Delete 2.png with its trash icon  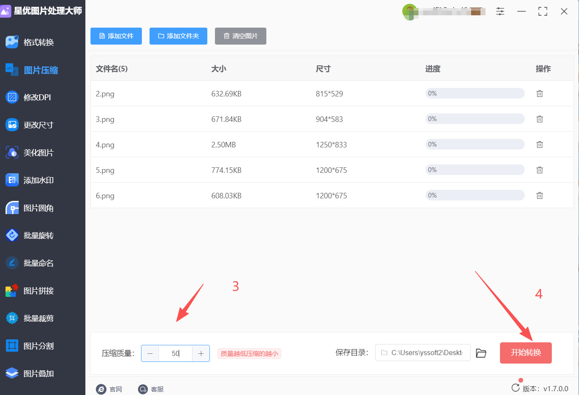(539, 93)
